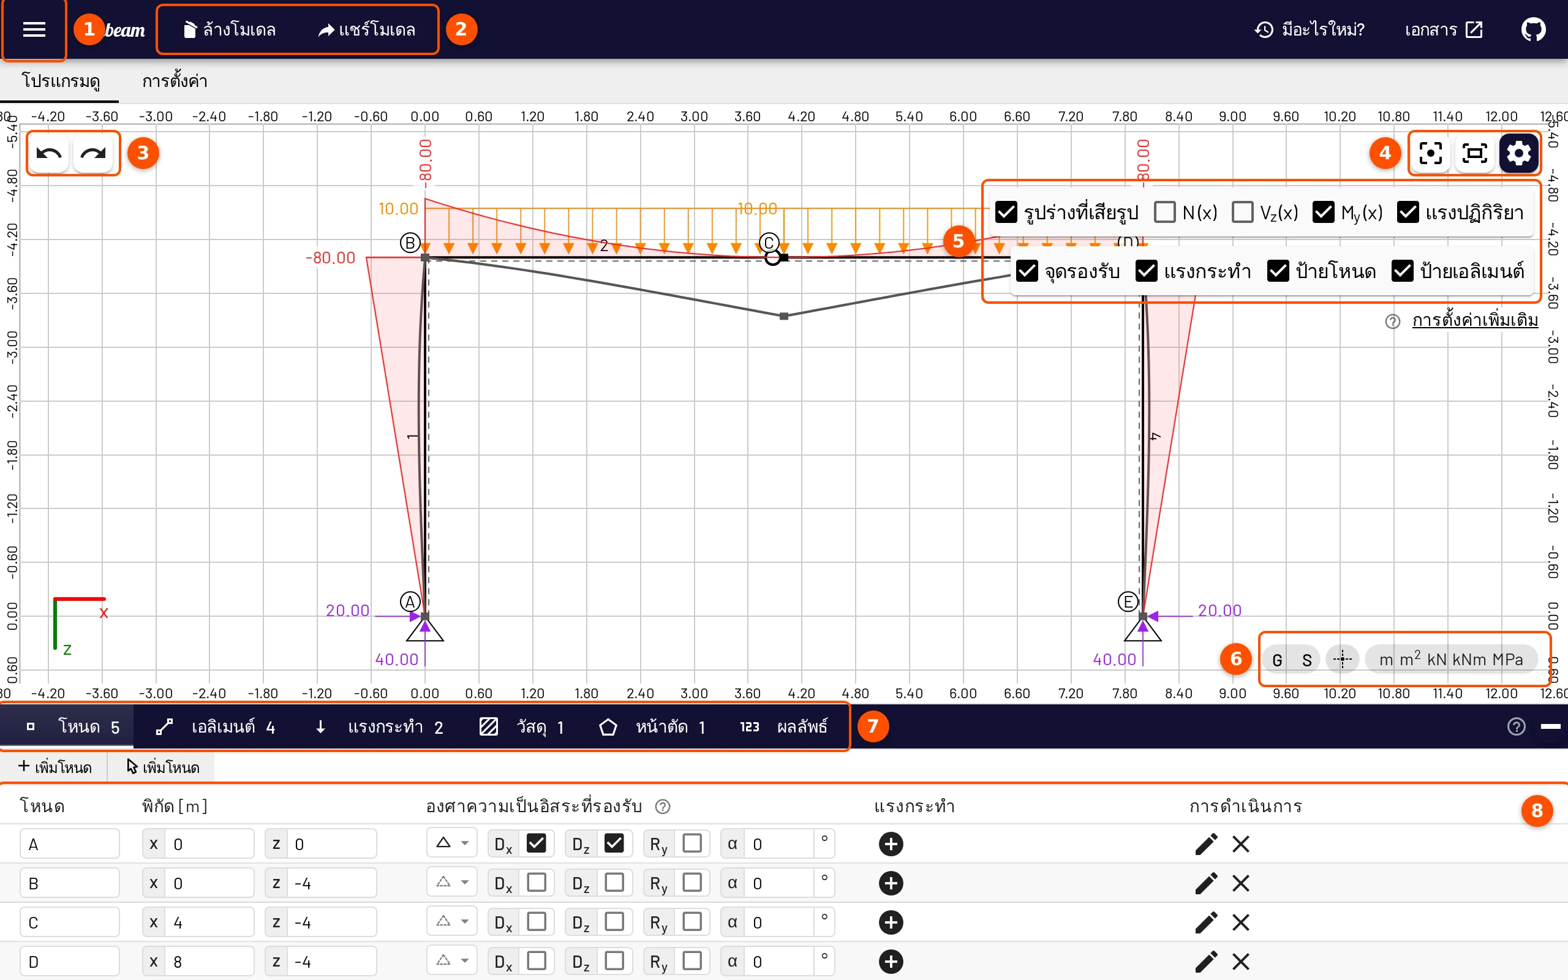Viewport: 1568px width, 980px height.
Task: Click node A name input field
Action: coord(70,844)
